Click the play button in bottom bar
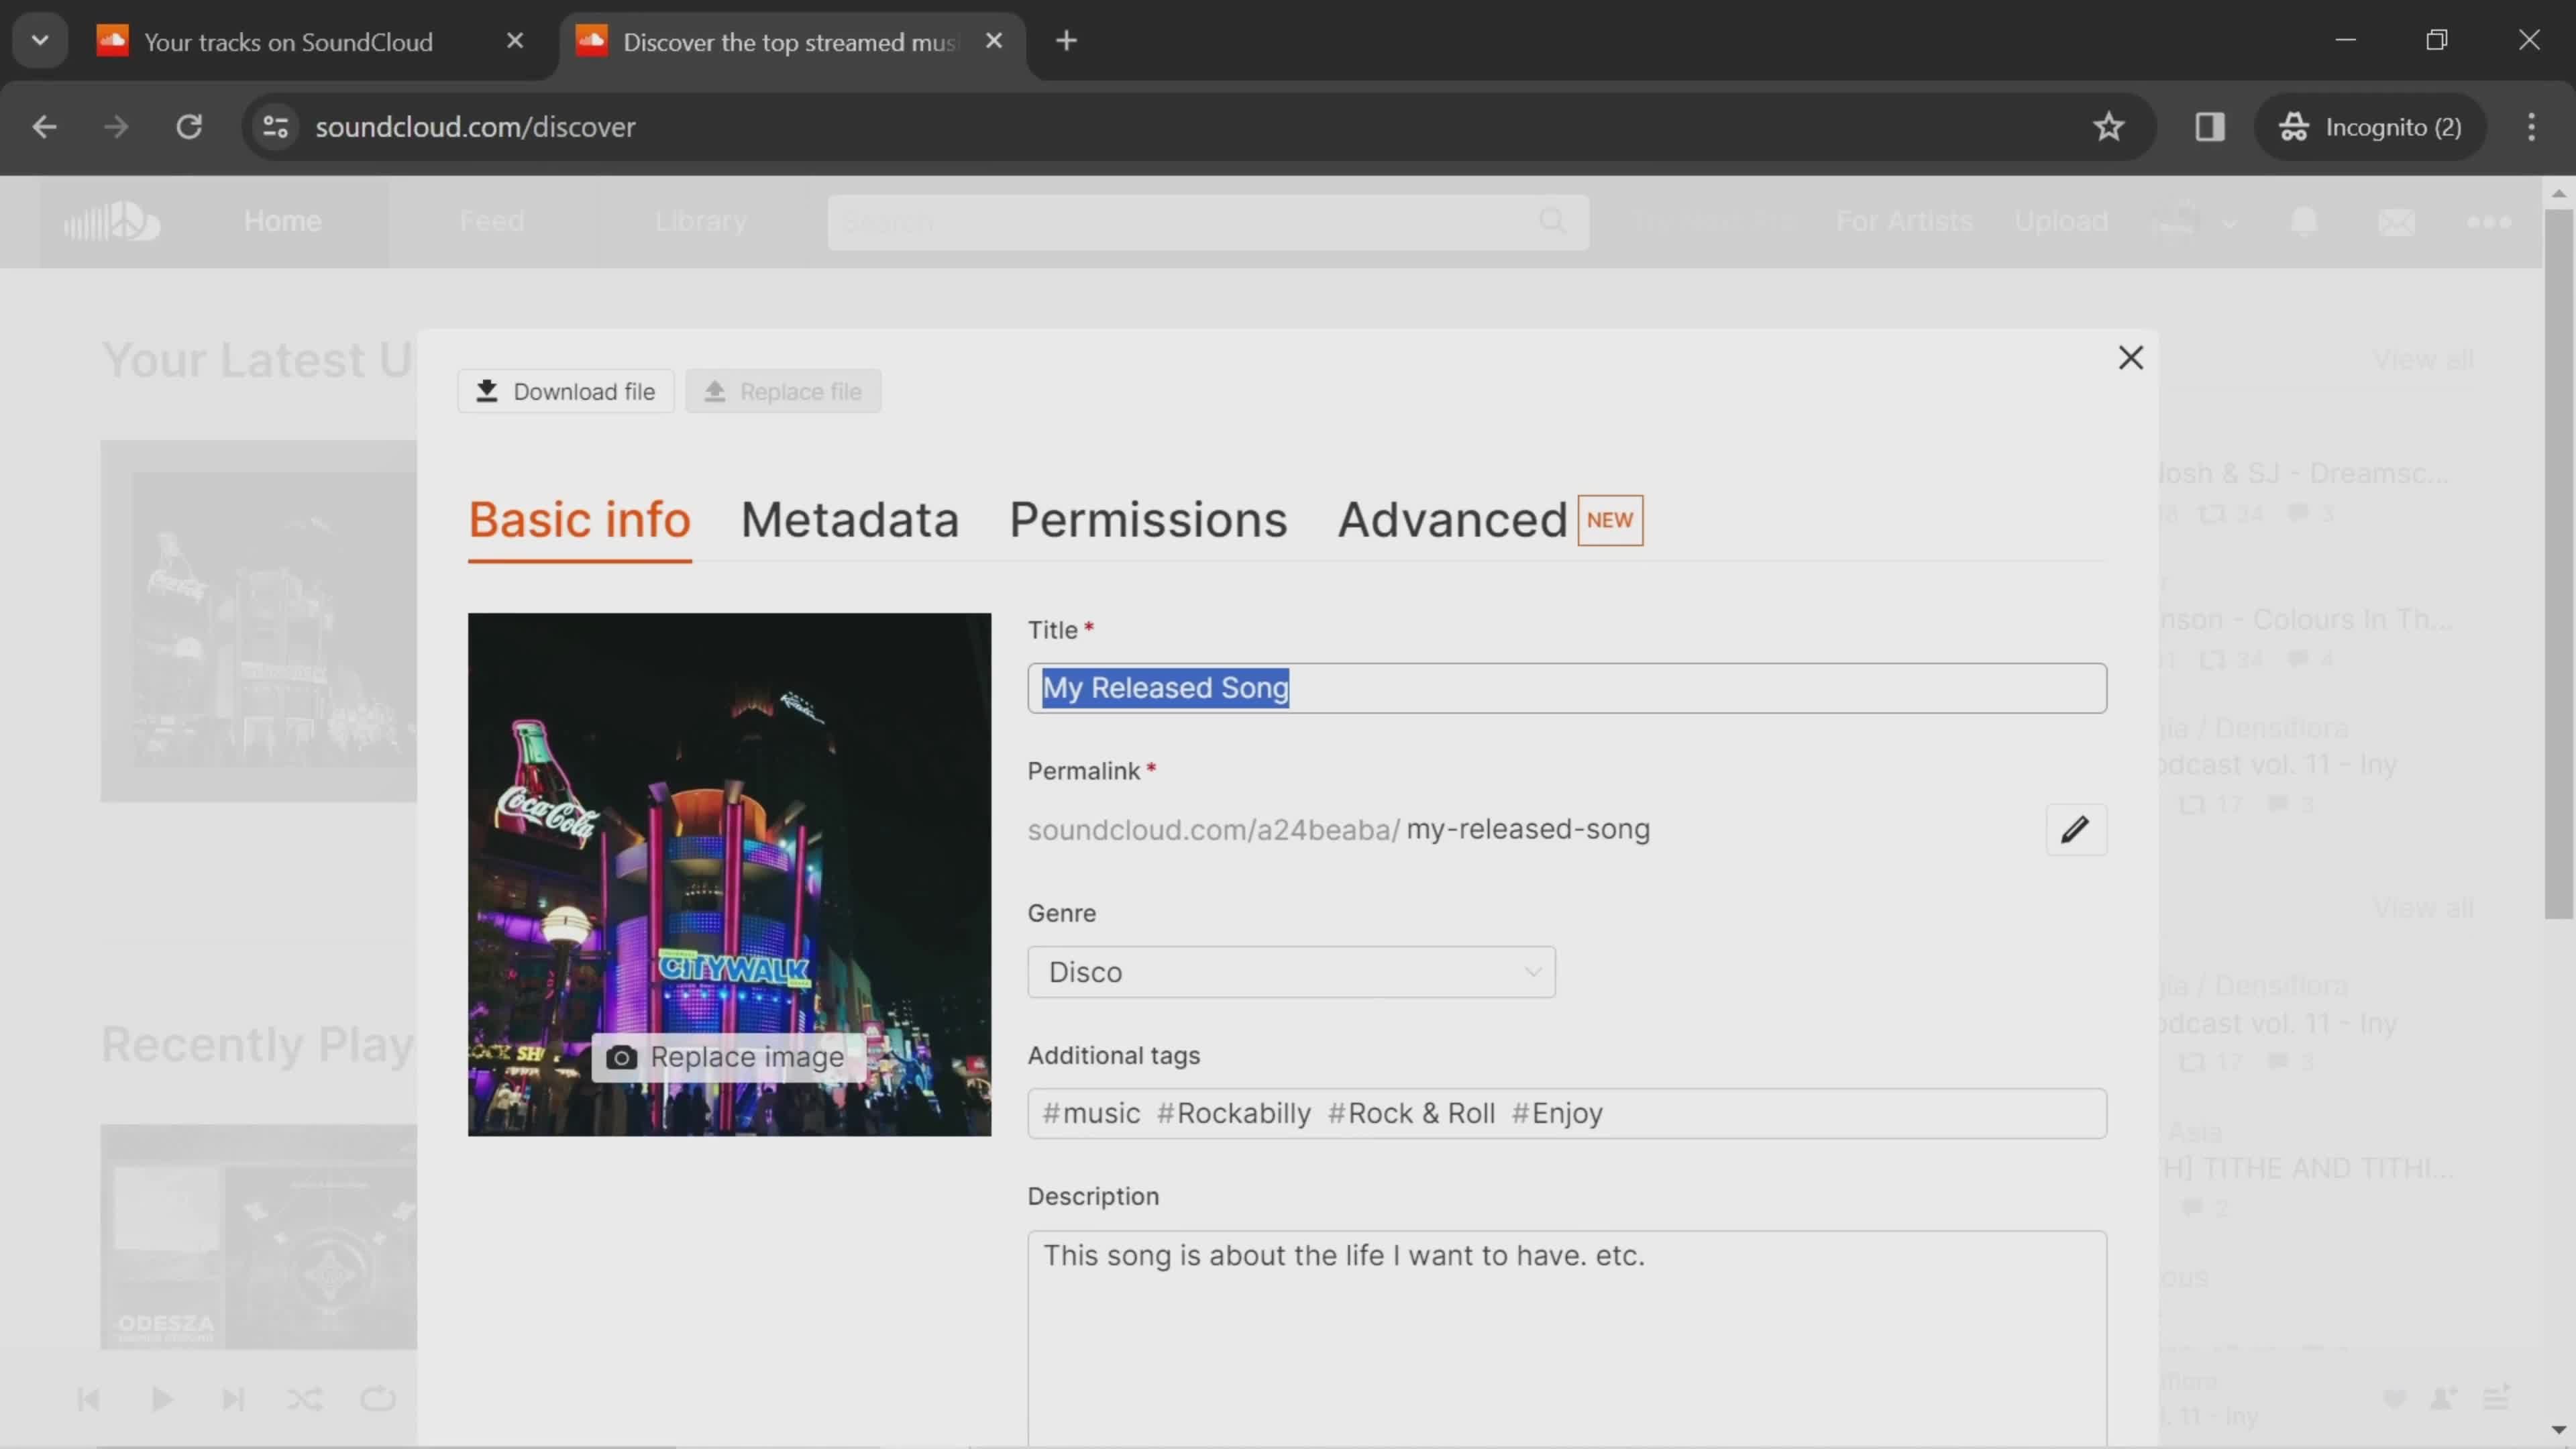This screenshot has height=1449, width=2576. 161,1399
